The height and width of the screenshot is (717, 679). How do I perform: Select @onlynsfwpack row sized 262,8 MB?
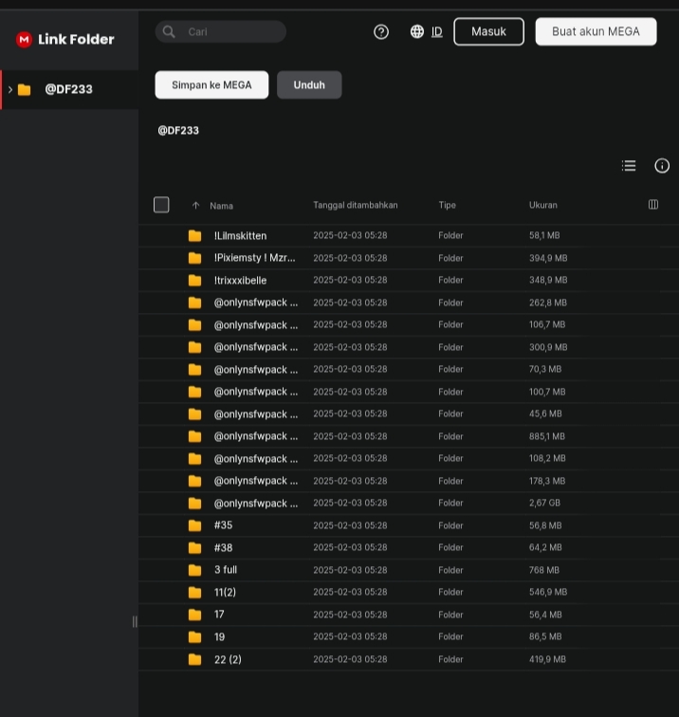[409, 303]
